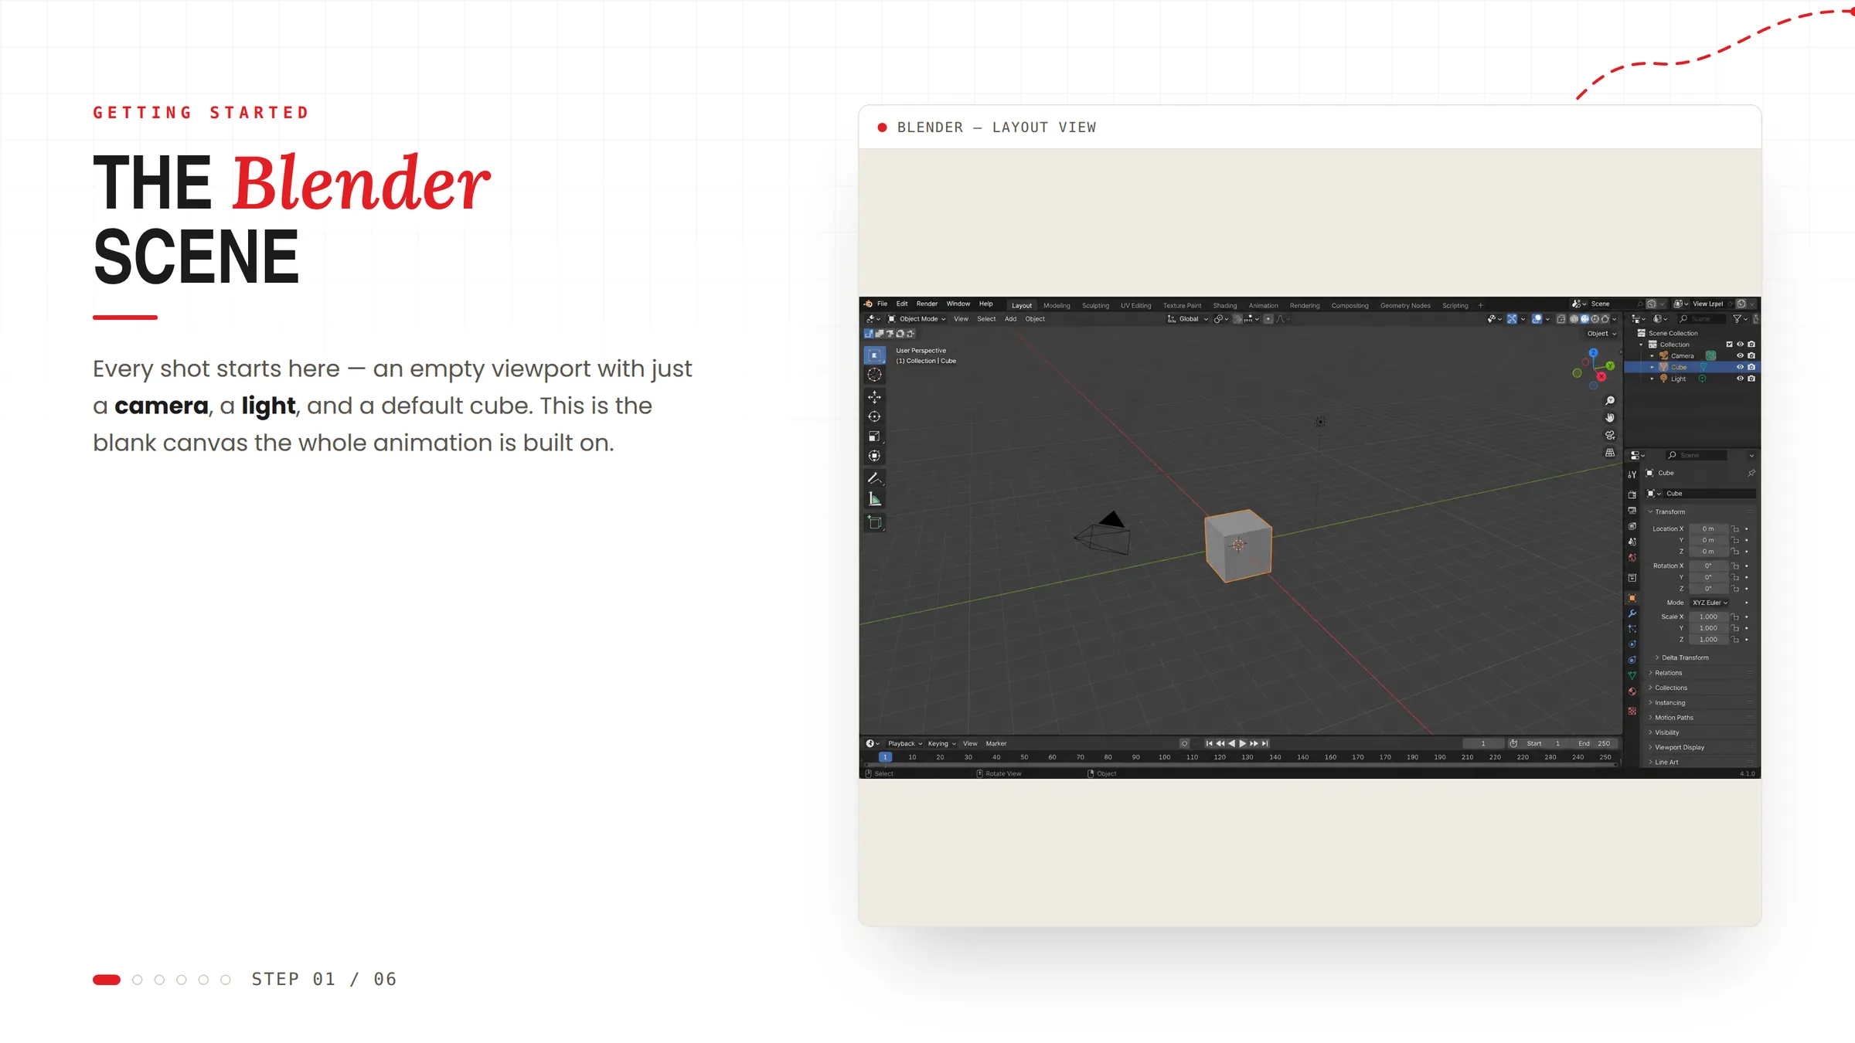
Task: Toggle the Location X lock icon
Action: click(x=1735, y=529)
